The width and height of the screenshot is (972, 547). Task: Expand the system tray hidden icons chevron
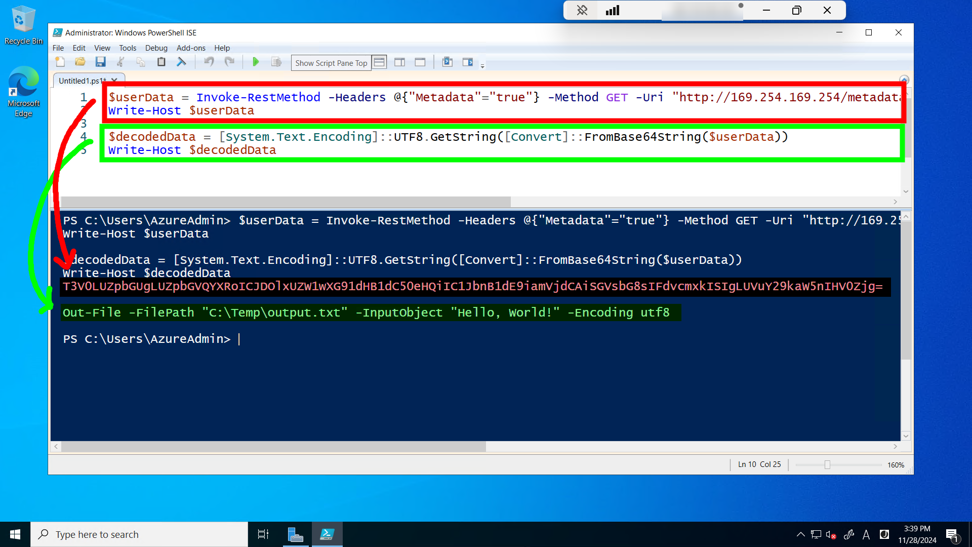(x=800, y=534)
